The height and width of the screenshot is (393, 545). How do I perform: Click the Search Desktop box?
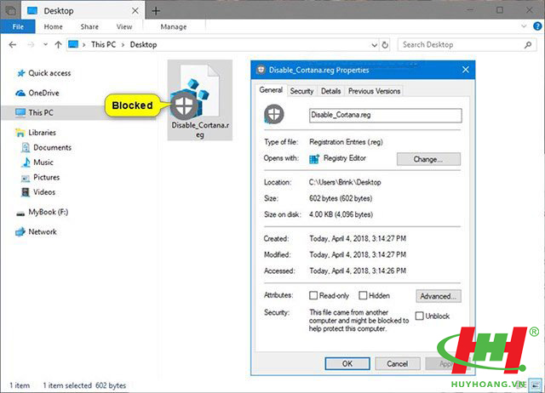pyautogui.click(x=466, y=45)
